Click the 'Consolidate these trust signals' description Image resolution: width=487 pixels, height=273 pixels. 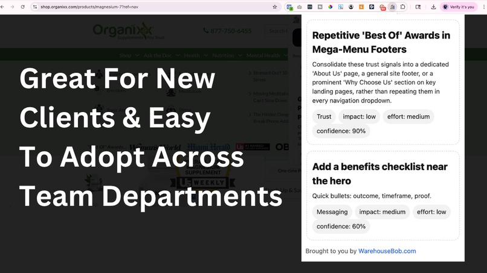(381, 83)
